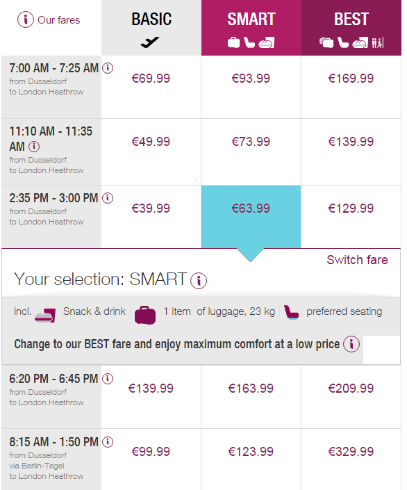Open info icon next to BEST fare promotion
This screenshot has height=490, width=407.
coord(351,344)
